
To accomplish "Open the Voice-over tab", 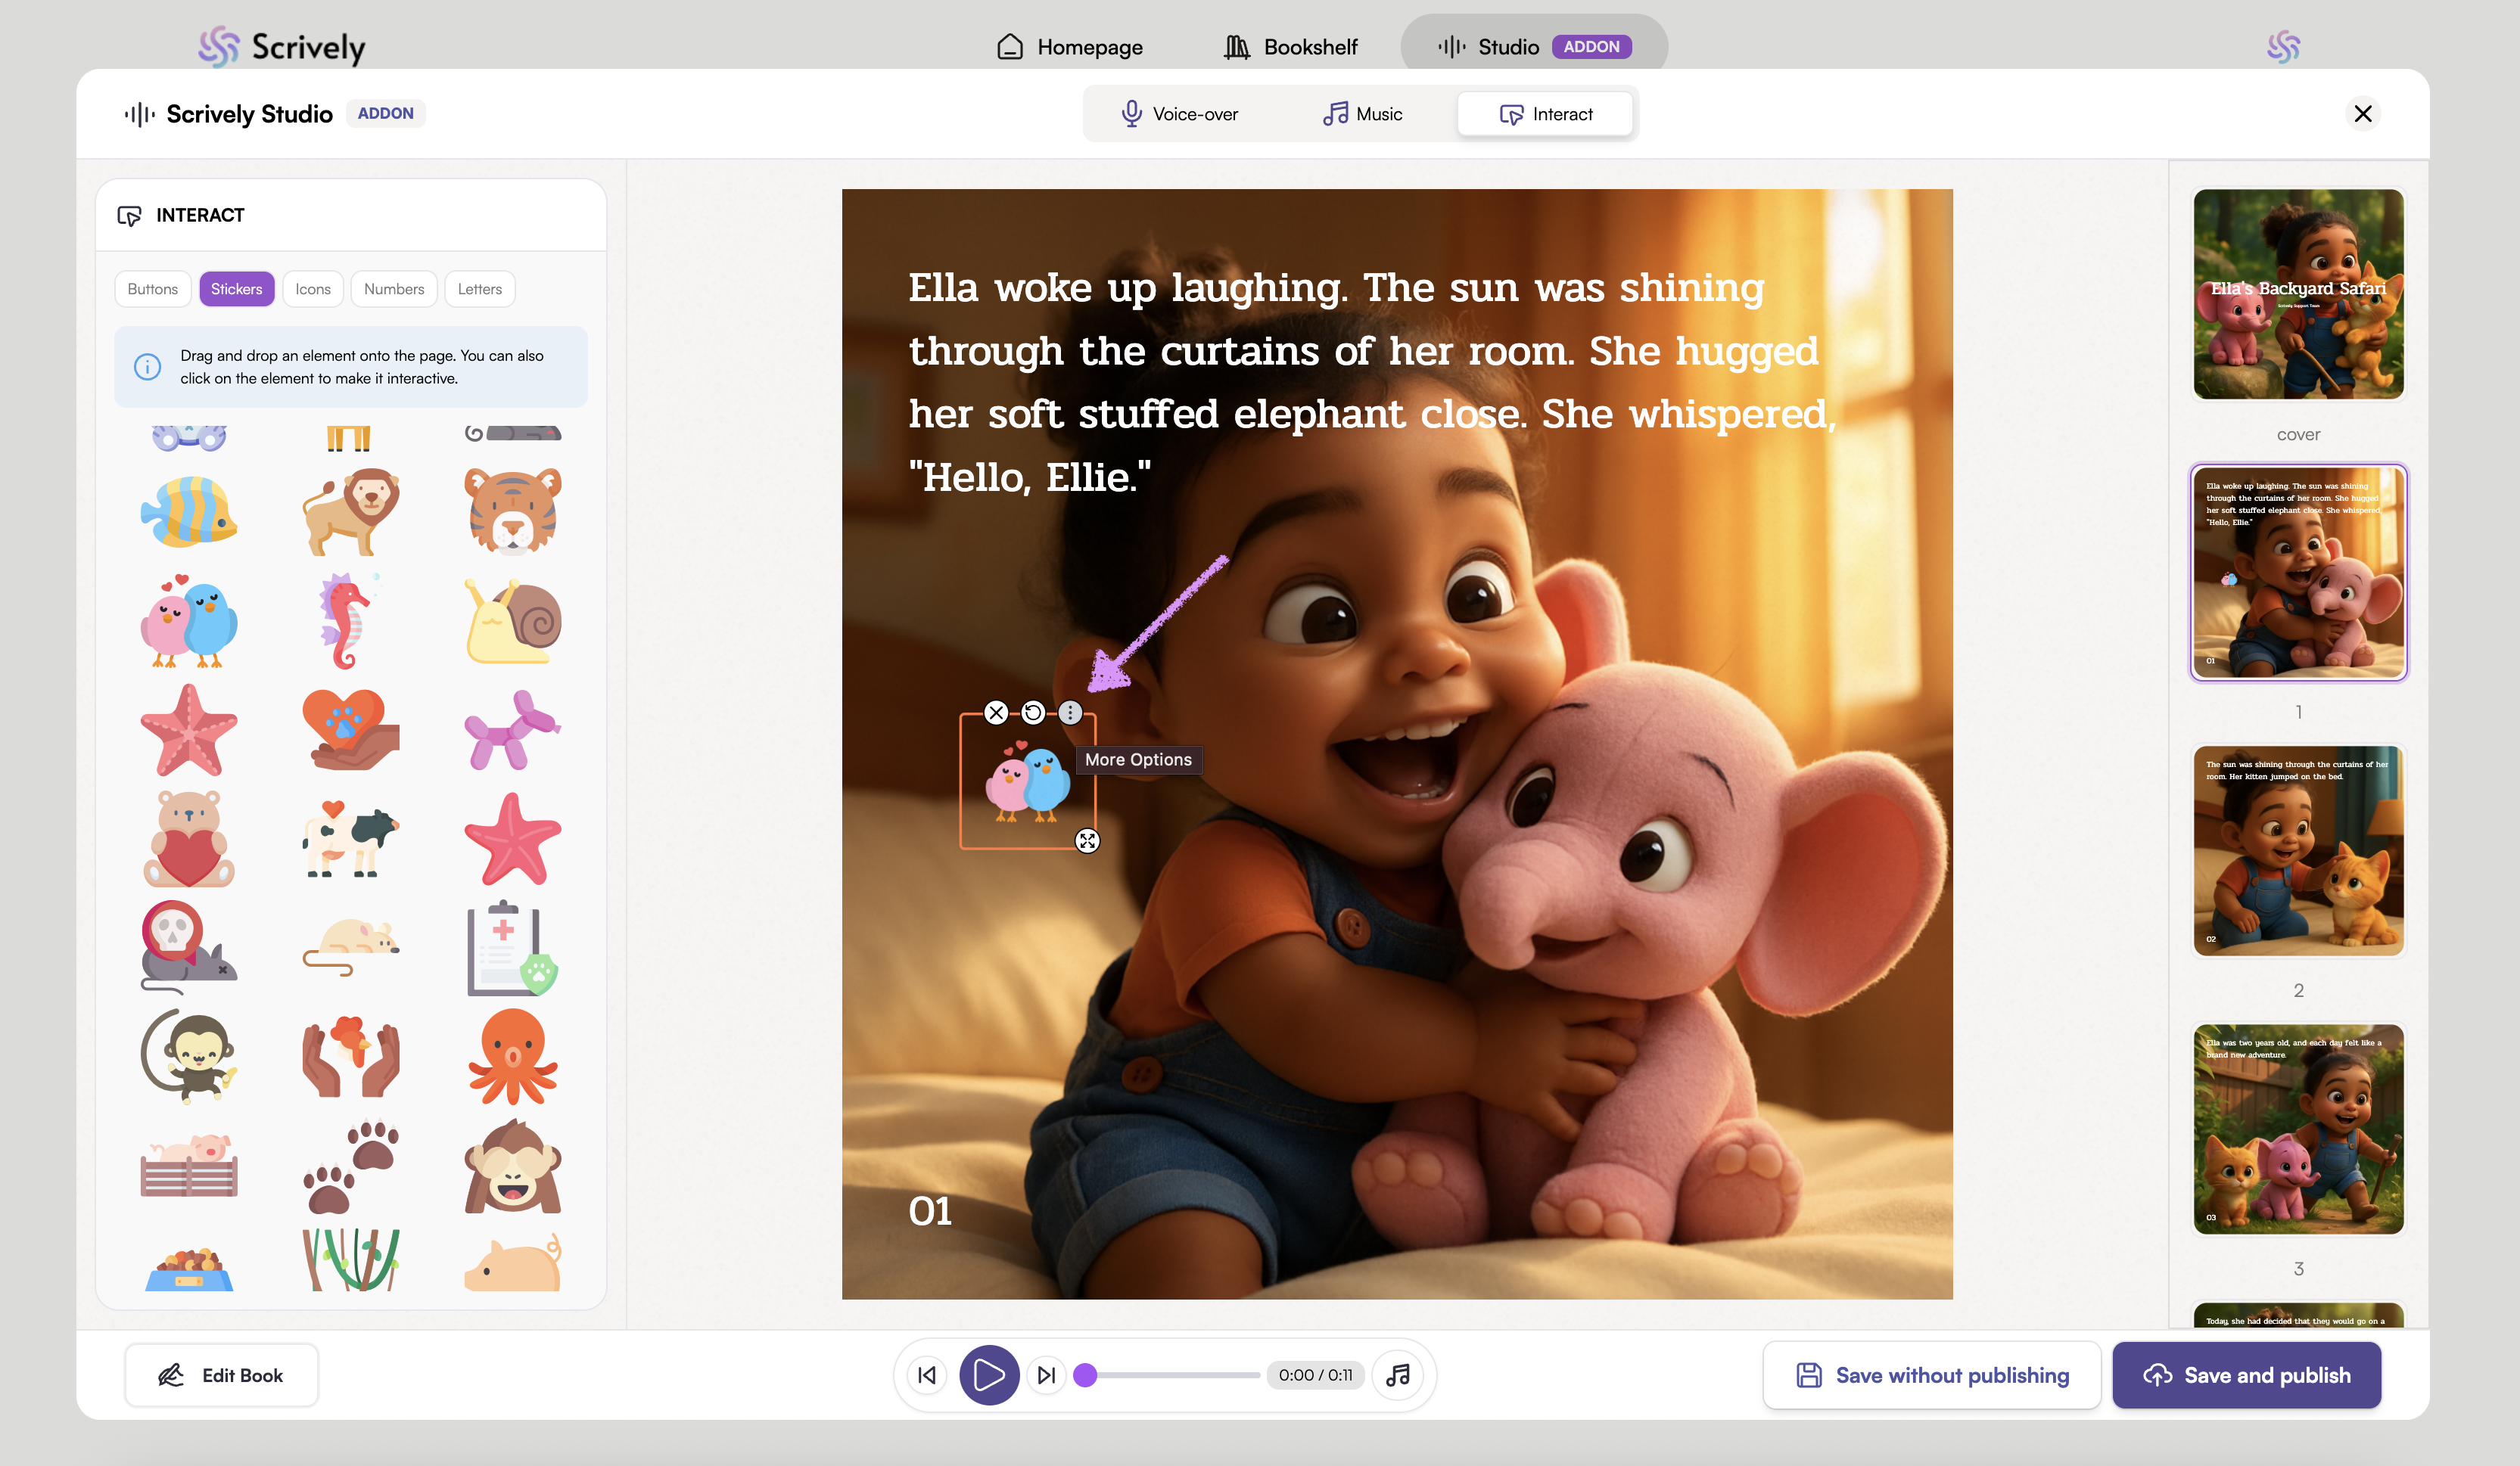I will coord(1179,114).
